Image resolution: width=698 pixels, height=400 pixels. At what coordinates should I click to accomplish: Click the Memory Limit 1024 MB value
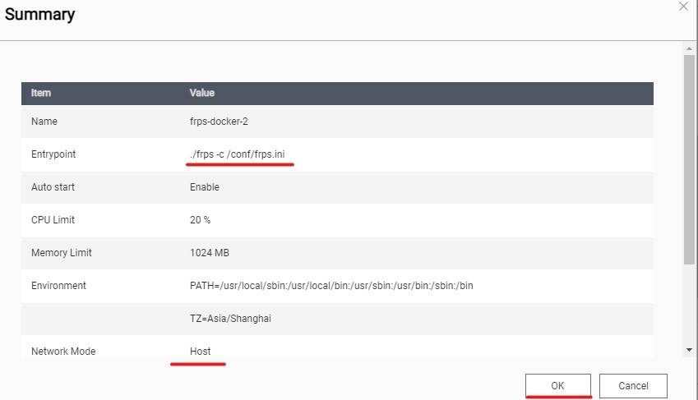pyautogui.click(x=209, y=253)
